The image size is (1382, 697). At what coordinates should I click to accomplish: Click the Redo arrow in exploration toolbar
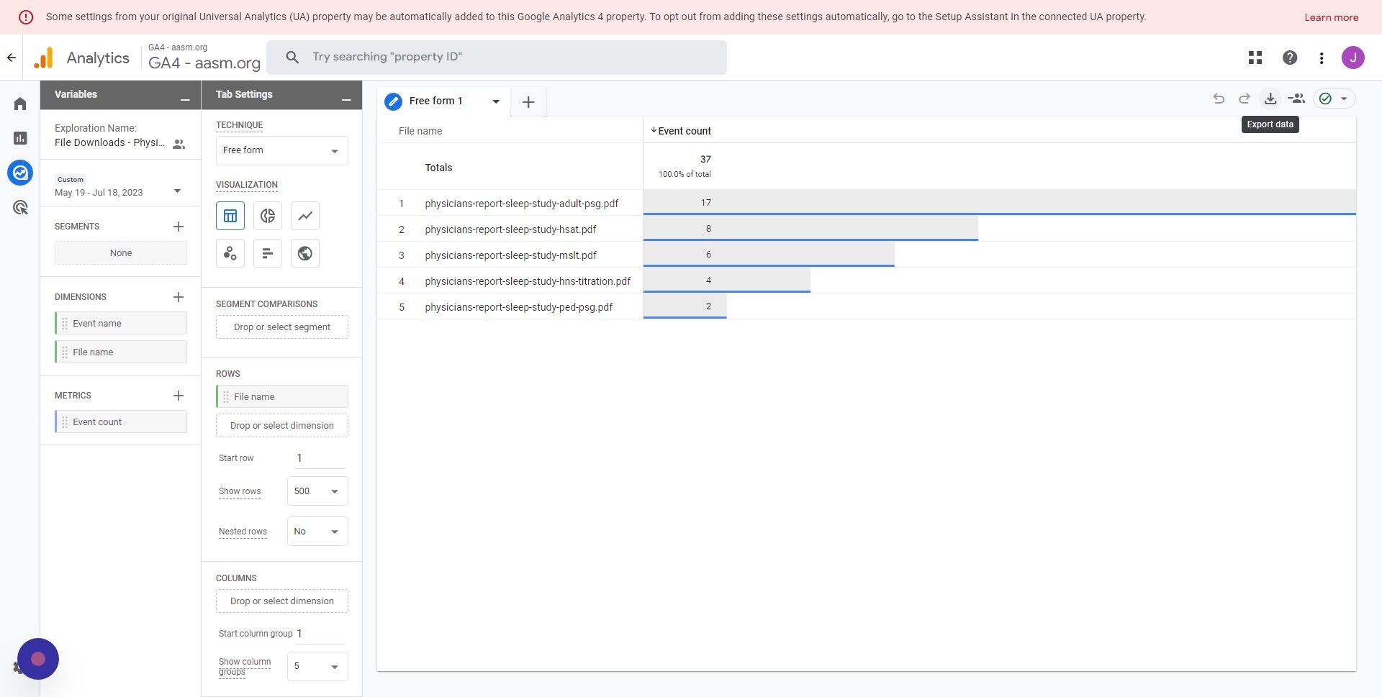coord(1245,99)
